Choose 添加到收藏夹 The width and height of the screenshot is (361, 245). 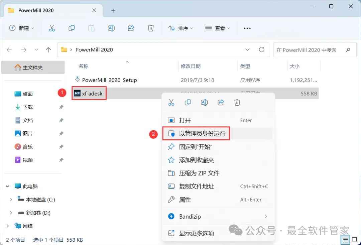click(218, 160)
